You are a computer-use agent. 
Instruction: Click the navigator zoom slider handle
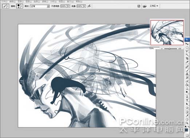[x=170, y=48]
